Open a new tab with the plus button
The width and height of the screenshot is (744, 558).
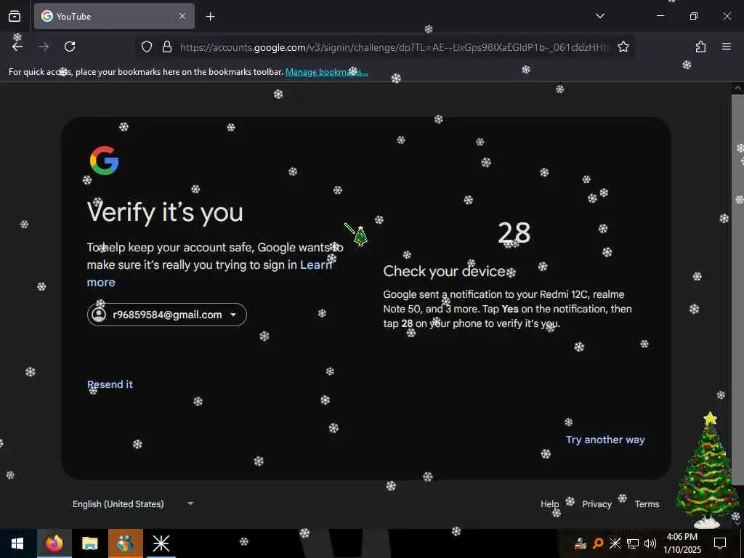(210, 17)
